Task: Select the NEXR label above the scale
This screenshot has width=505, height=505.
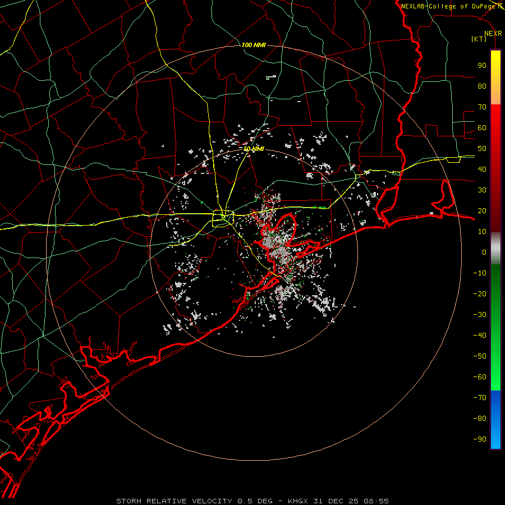Action: 493,34
